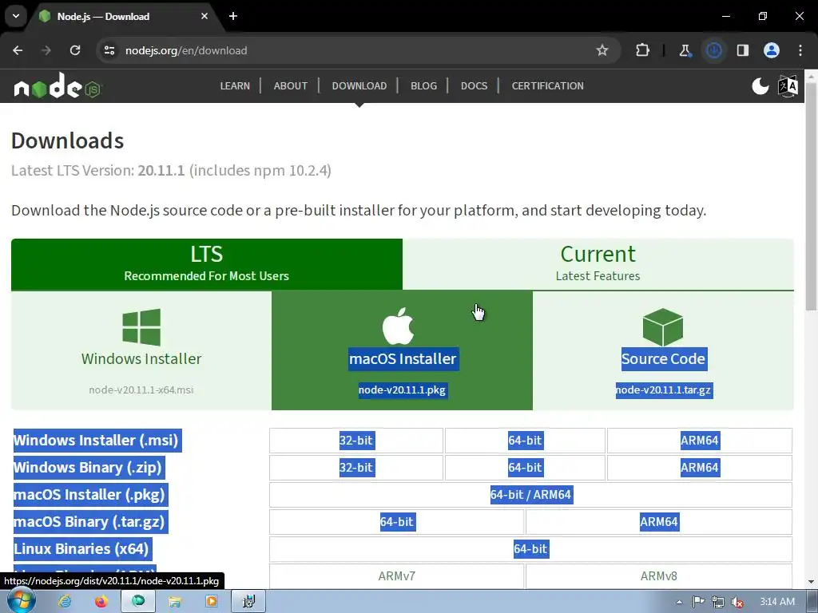Close the Node.js — Download tab
The width and height of the screenshot is (818, 613).
coord(204,16)
